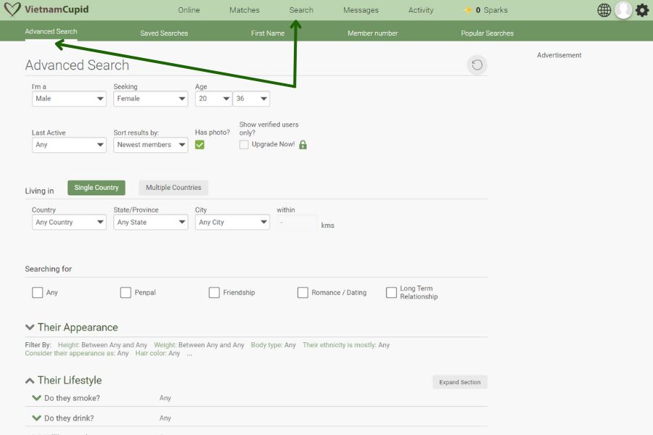Screen dimensions: 653x435
Task: Click the within kms distance field
Action: [297, 223]
